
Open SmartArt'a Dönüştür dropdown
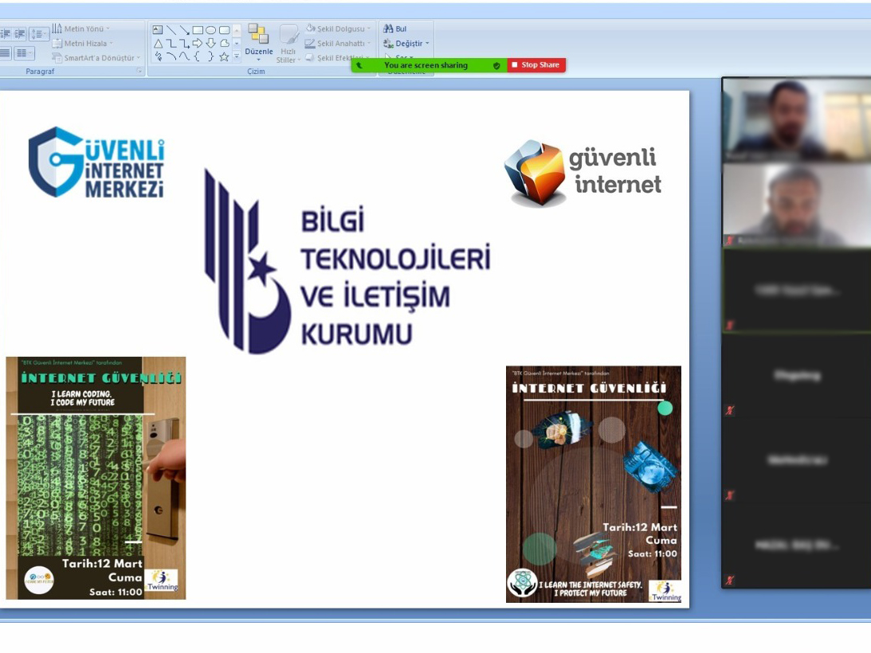[96, 58]
